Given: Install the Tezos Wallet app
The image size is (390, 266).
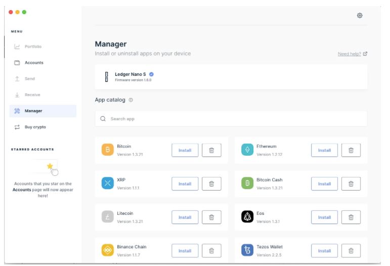Looking at the screenshot, I should tap(324, 251).
